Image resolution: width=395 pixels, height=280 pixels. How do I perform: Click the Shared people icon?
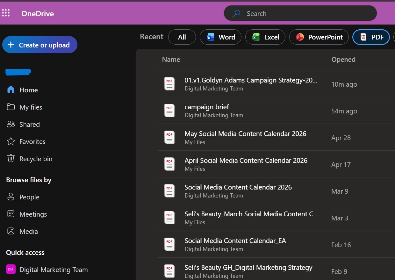[x=11, y=124]
